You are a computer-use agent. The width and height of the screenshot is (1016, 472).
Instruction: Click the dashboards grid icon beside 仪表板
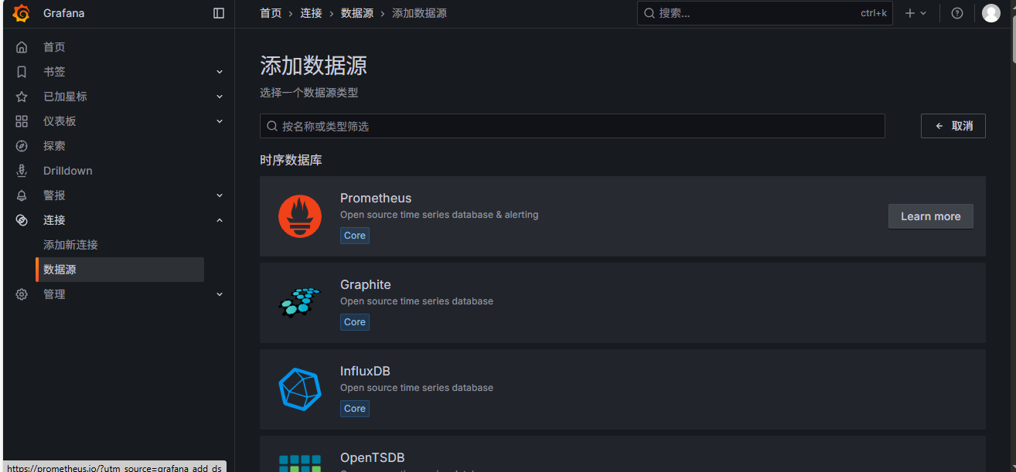(22, 121)
